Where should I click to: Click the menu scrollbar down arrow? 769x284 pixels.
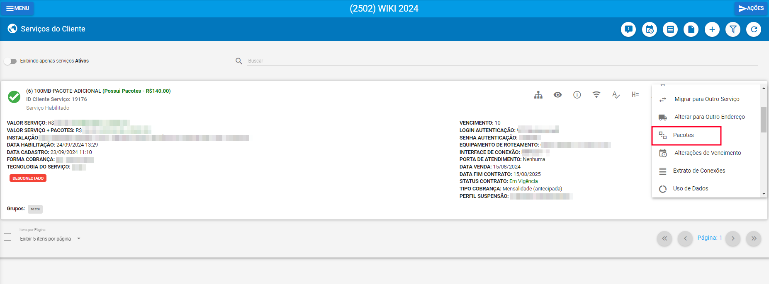[x=764, y=194]
